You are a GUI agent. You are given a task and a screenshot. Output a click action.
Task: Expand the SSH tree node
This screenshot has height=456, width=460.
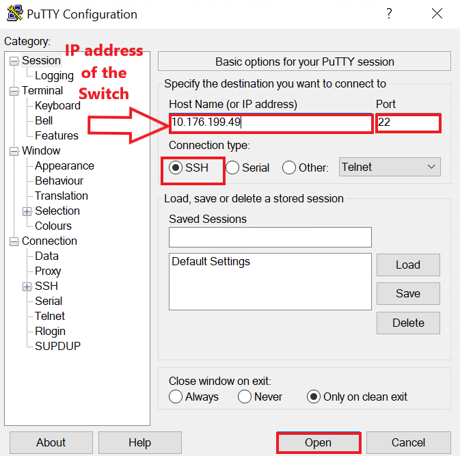(27, 286)
